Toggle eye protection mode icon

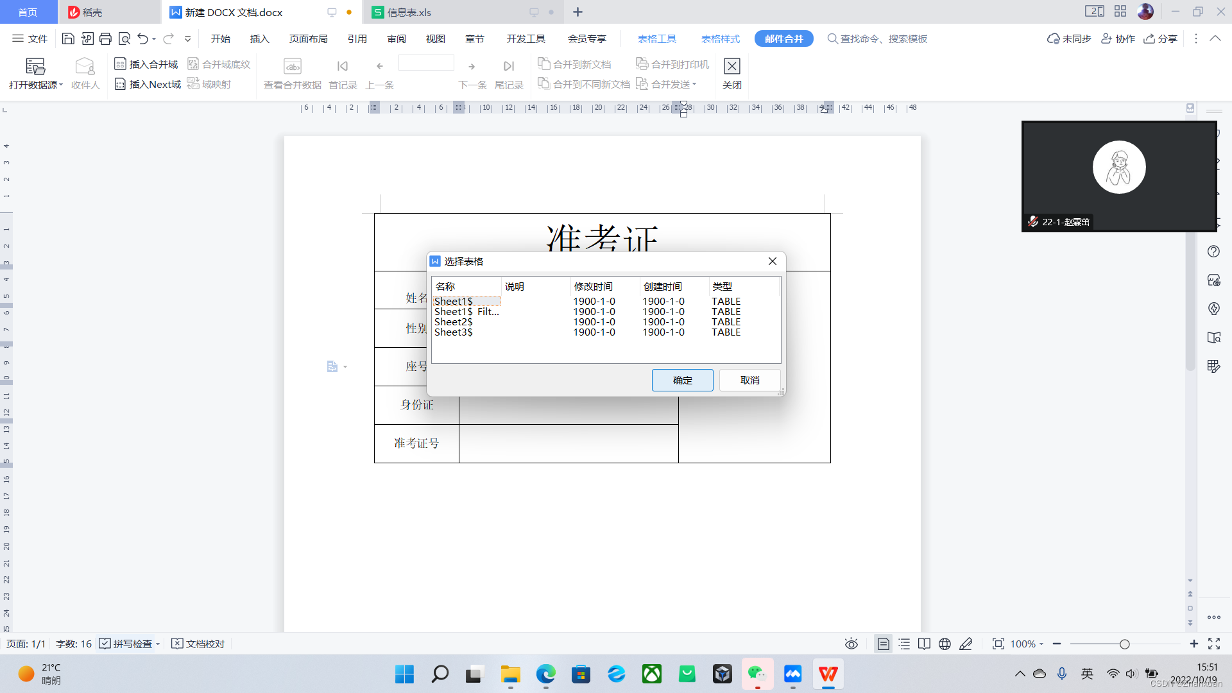[851, 644]
